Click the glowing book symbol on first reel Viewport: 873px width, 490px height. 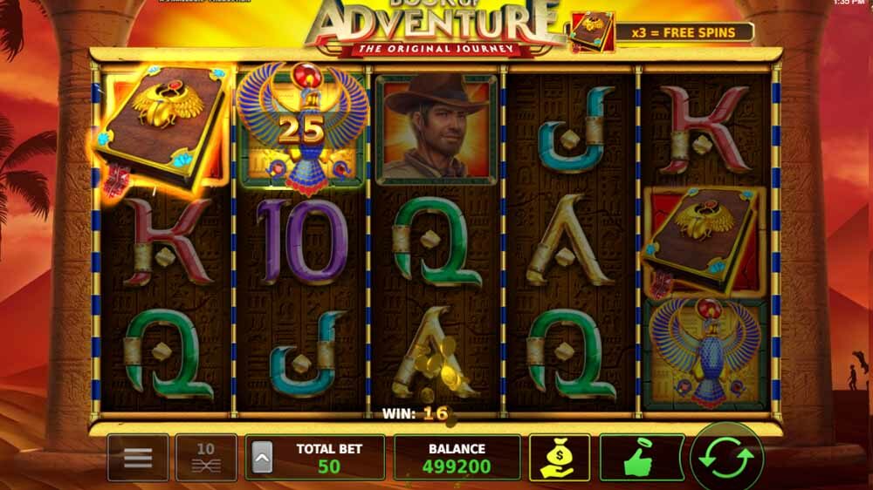tap(162, 129)
